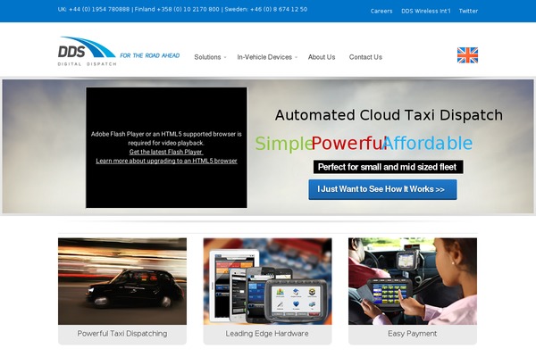Click the in-car payment thumbnail image
This screenshot has width=536, height=357.
pyautogui.click(x=413, y=281)
